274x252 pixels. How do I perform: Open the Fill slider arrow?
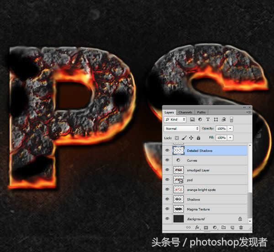[x=230, y=138]
